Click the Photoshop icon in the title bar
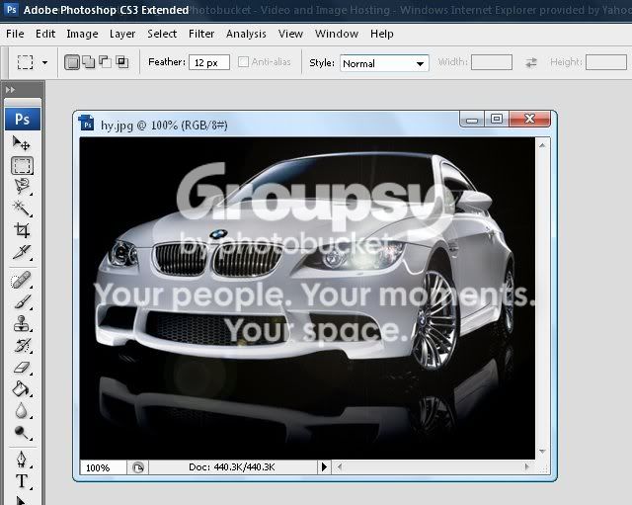 point(11,9)
